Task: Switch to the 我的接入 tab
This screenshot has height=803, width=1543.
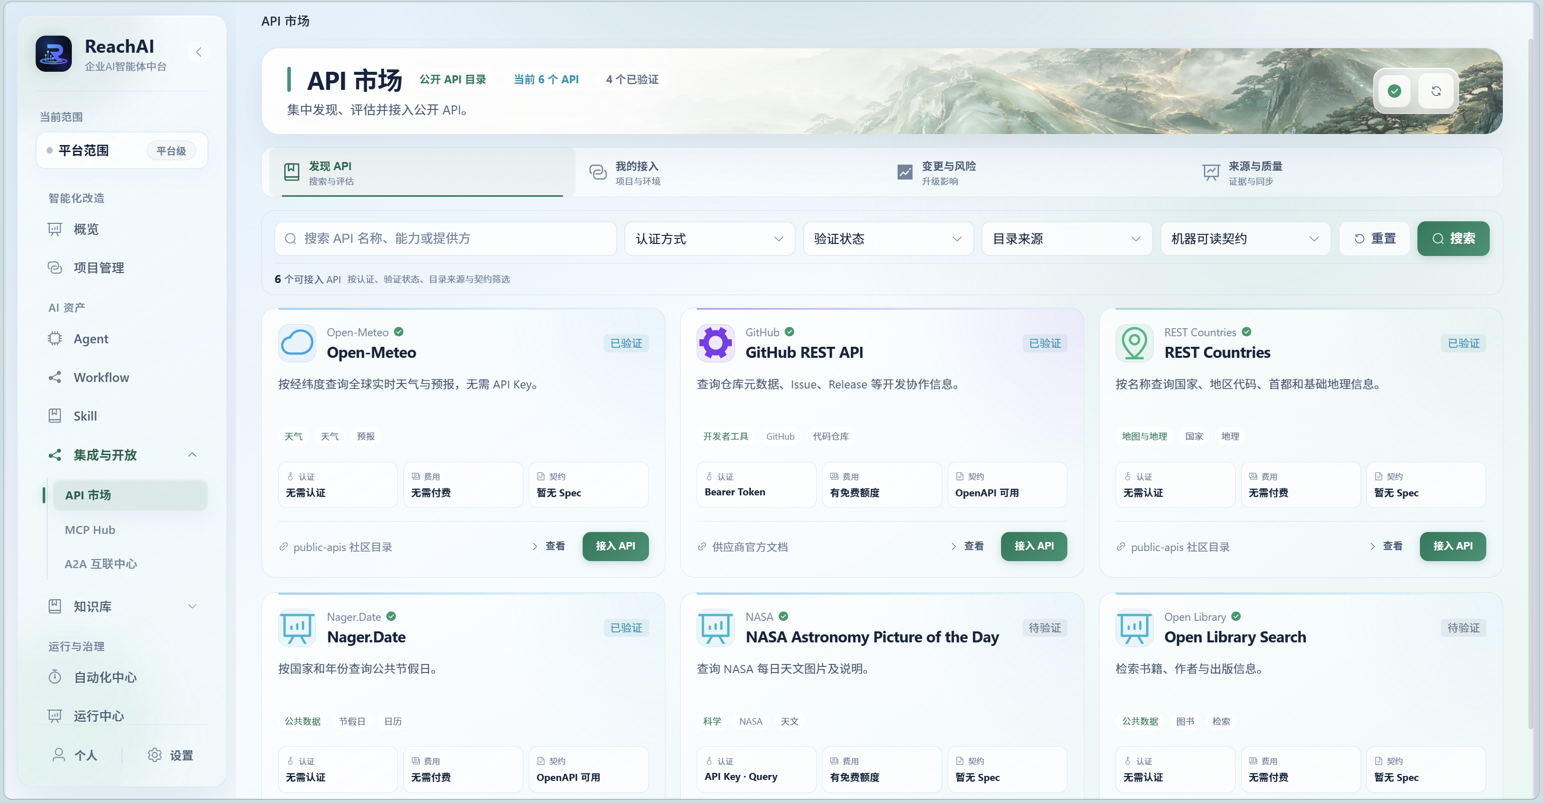Action: (x=728, y=172)
